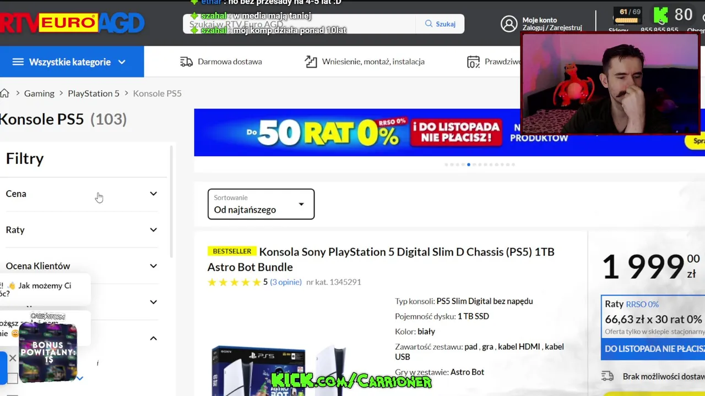Select the active blue carousel dot

469,164
